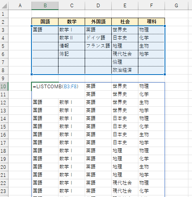Click cell E17 containing 日本史
The height and width of the screenshot is (197, 192).
click(x=125, y=143)
